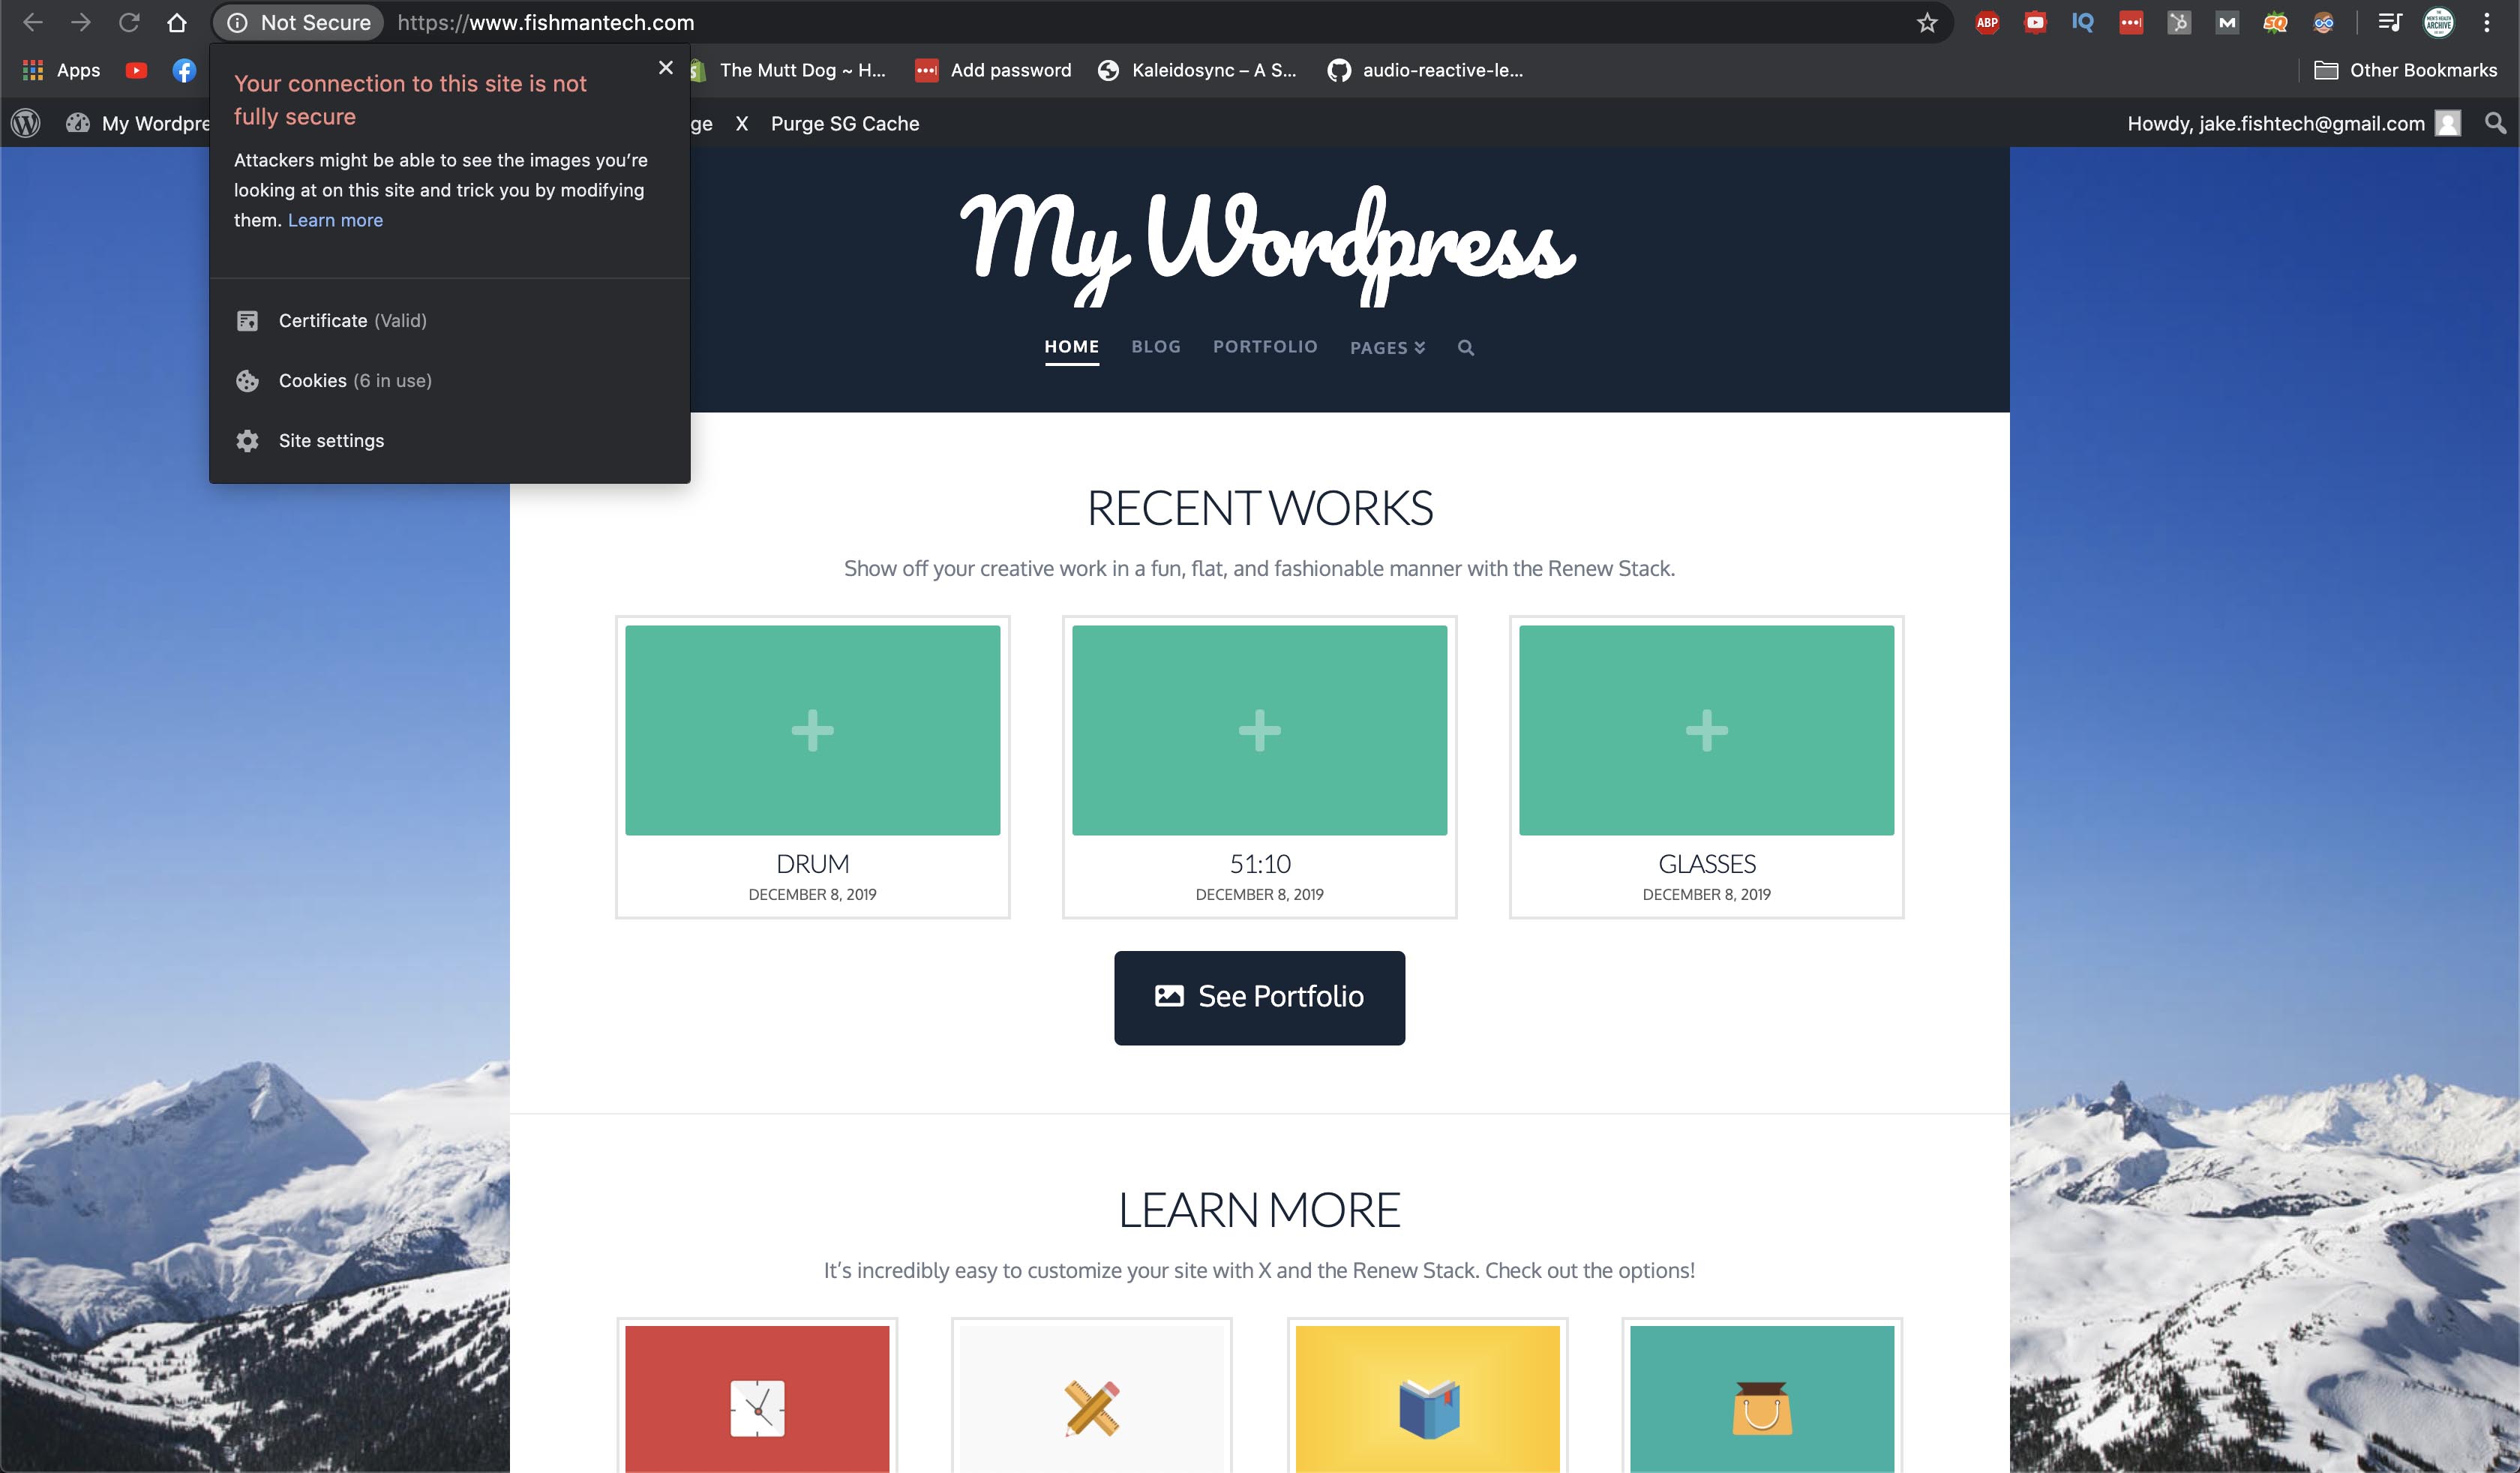Click the DRUM portfolio title
2520x1473 pixels.
coord(812,864)
